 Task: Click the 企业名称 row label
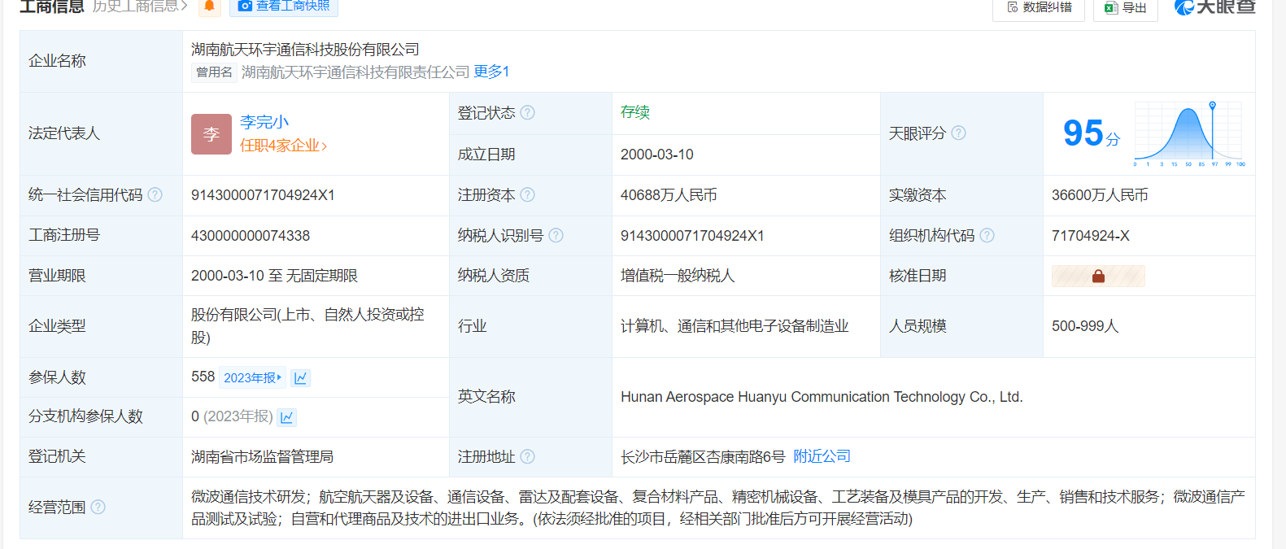coord(57,61)
